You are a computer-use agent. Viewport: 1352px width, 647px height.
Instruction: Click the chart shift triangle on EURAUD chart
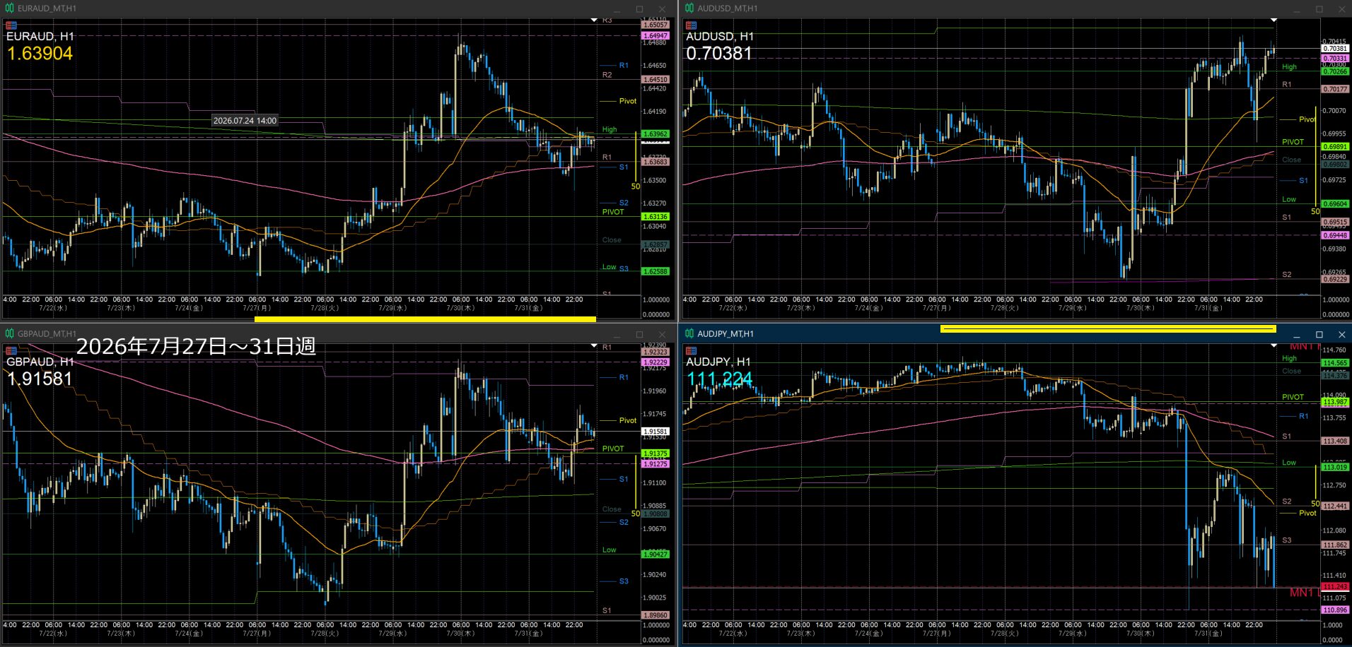[x=594, y=20]
